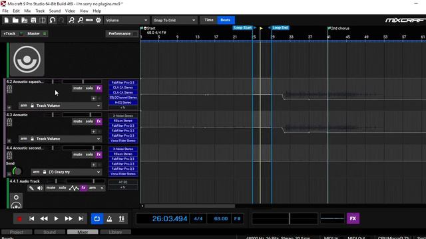Adjust the Send knob on 4.4 track
Screen dimensions: 426x239
tap(17, 171)
